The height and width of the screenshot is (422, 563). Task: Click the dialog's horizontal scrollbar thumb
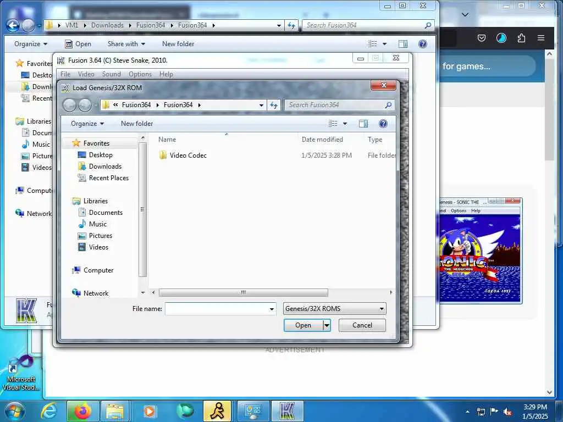[243, 292]
